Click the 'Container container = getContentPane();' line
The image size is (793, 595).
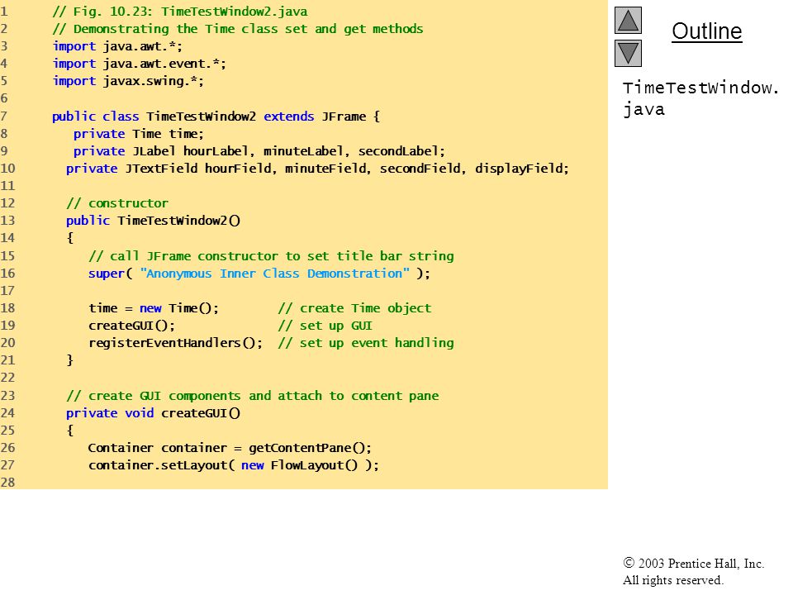coord(230,448)
